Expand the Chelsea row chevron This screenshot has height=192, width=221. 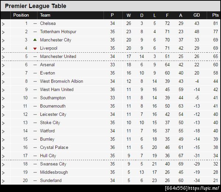pyautogui.click(x=3, y=24)
